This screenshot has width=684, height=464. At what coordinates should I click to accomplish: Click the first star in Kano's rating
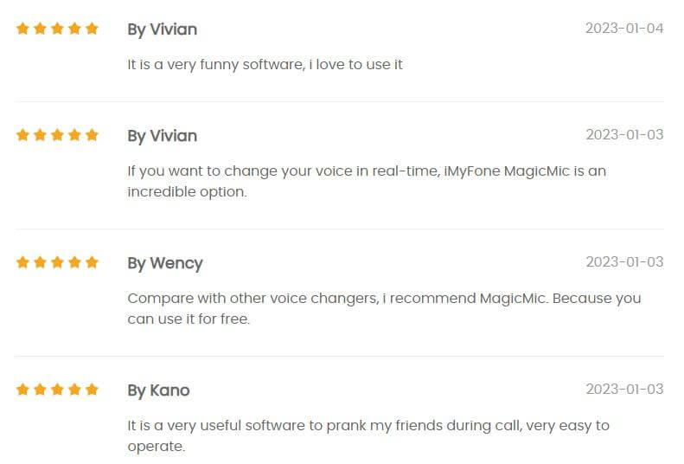coord(22,390)
